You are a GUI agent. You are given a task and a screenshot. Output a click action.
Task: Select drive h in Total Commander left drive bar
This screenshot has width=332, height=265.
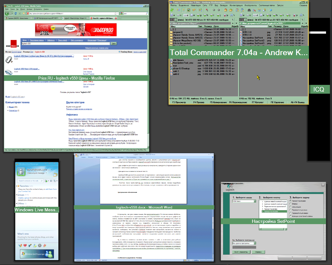[206, 15]
